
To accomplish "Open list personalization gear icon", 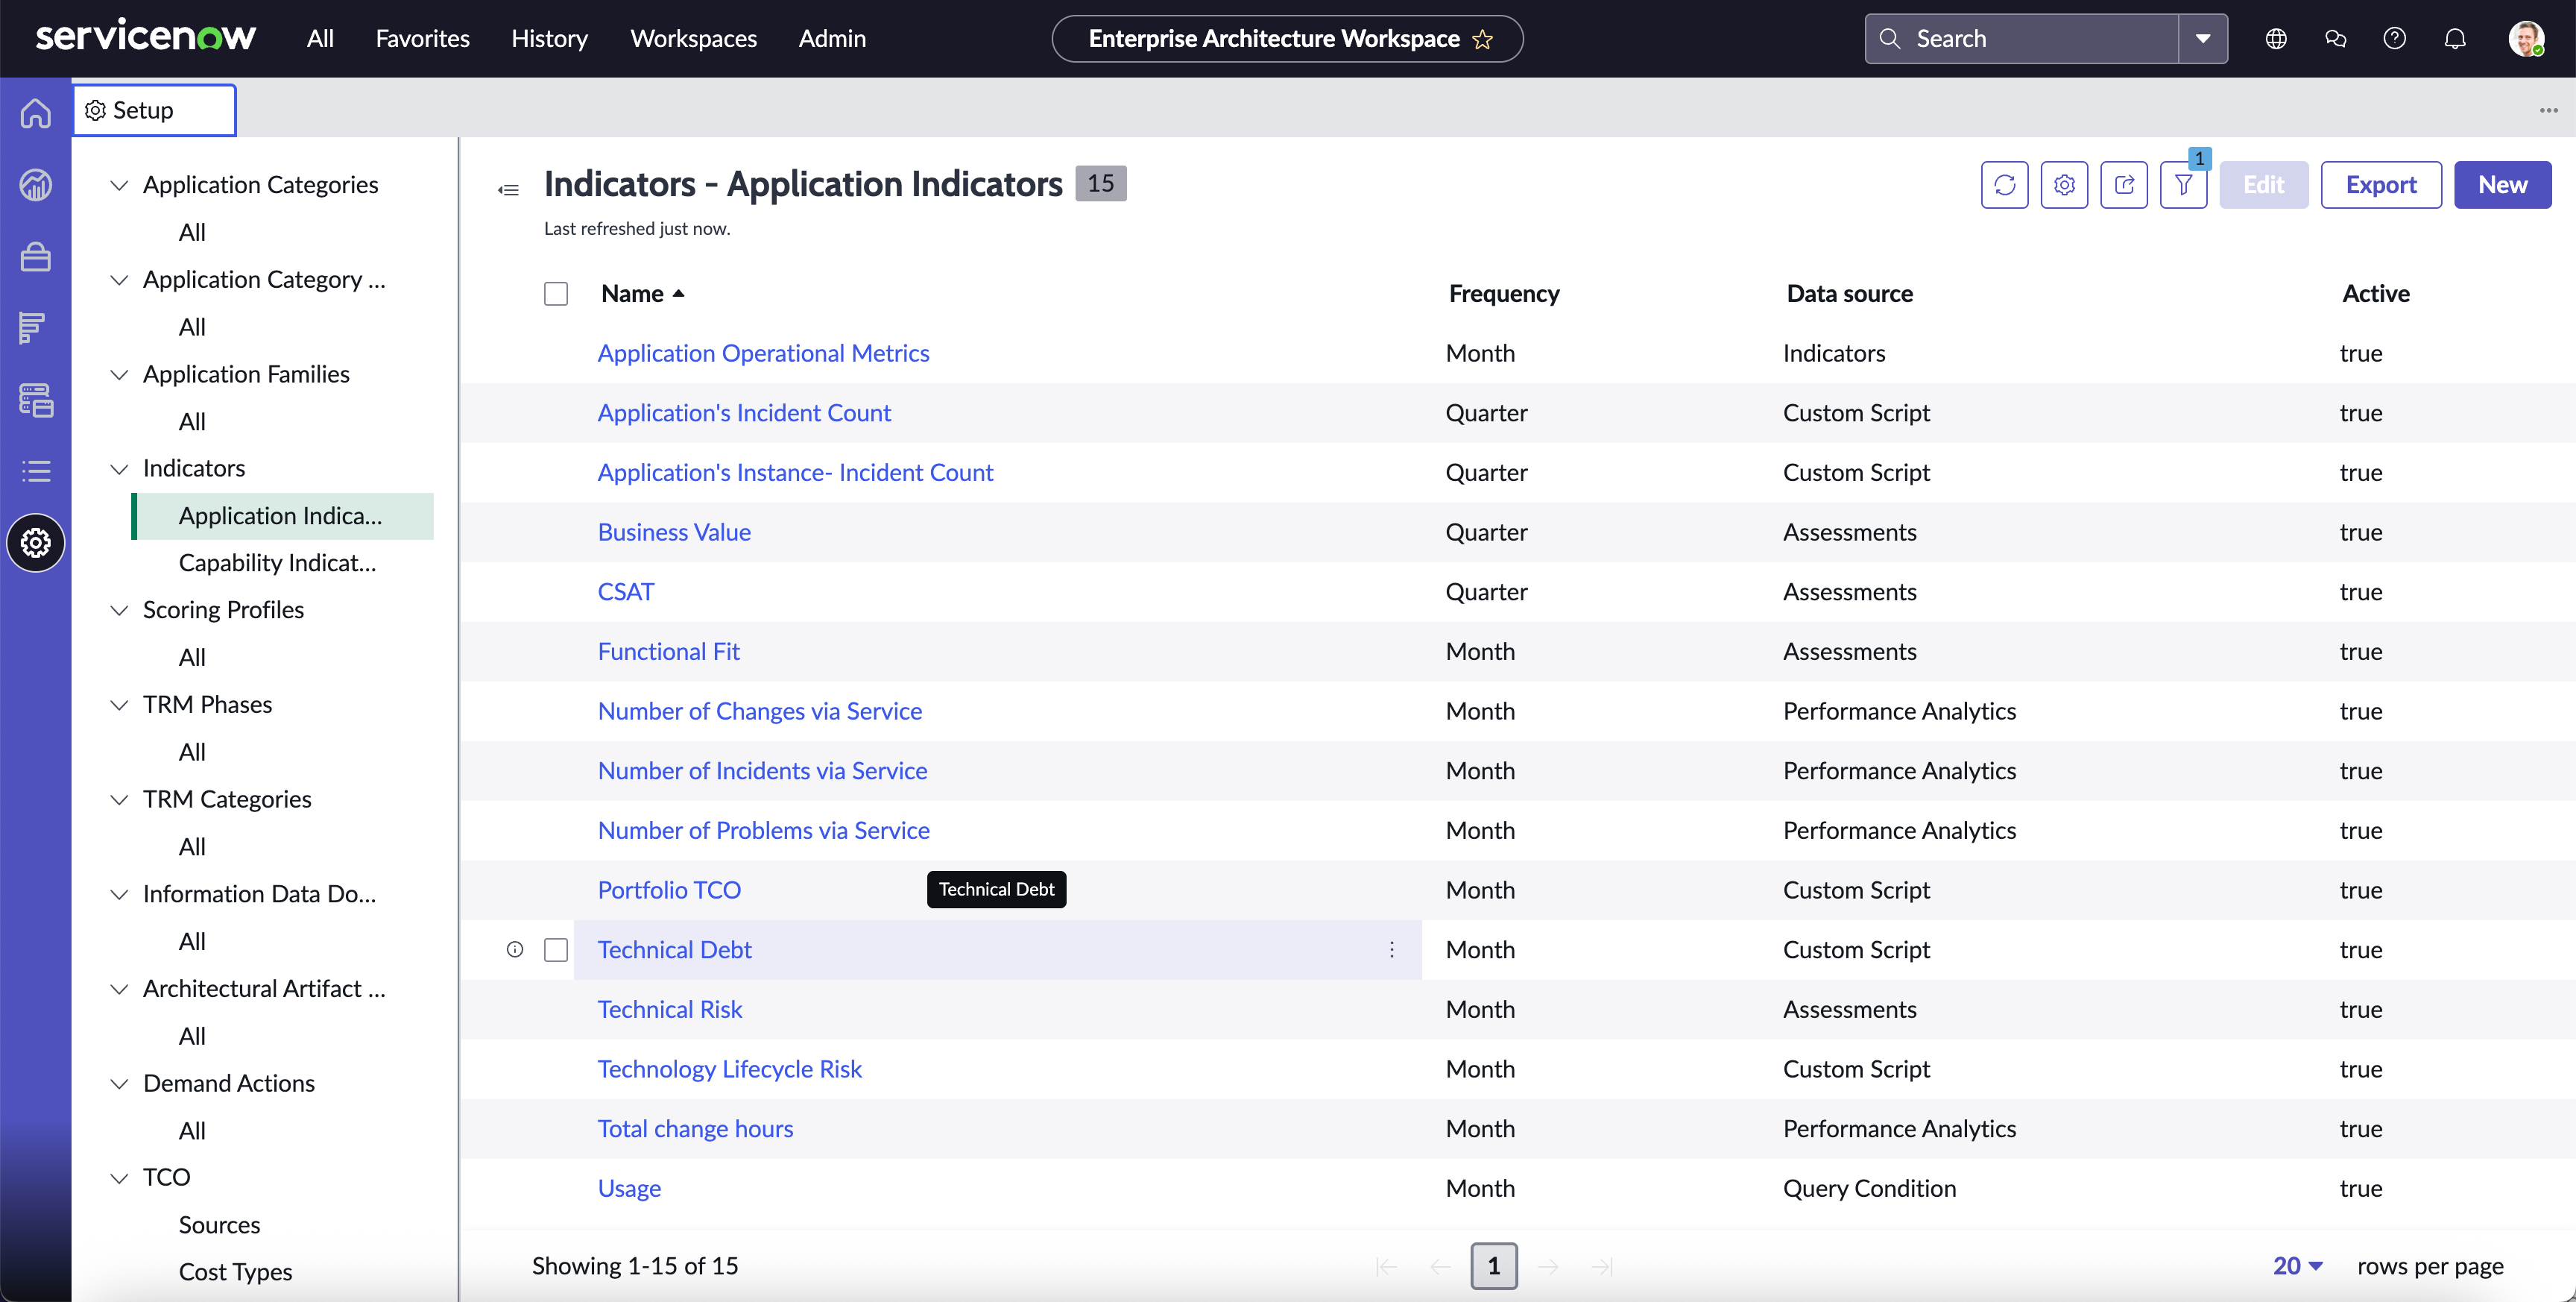I will coord(2064,185).
